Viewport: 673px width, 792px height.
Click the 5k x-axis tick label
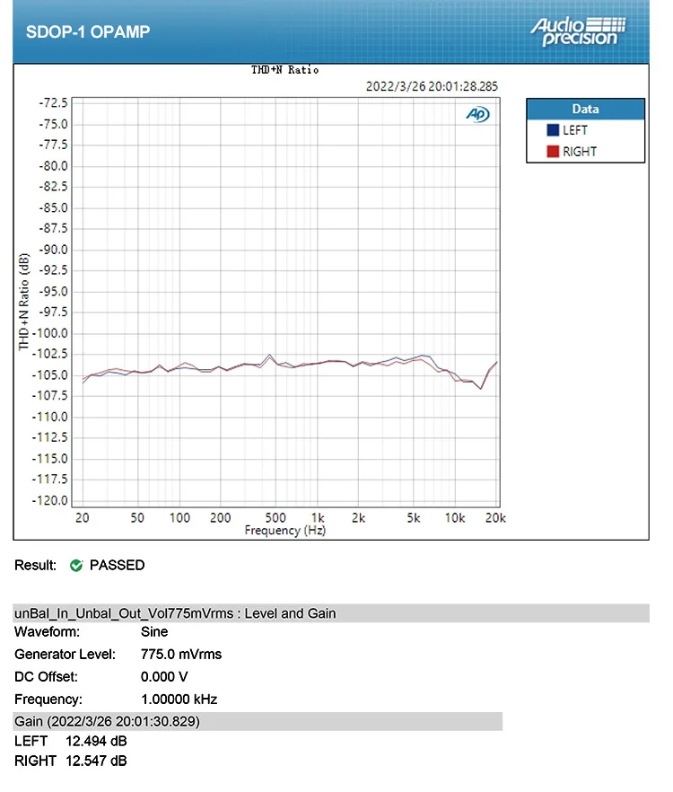click(x=414, y=518)
